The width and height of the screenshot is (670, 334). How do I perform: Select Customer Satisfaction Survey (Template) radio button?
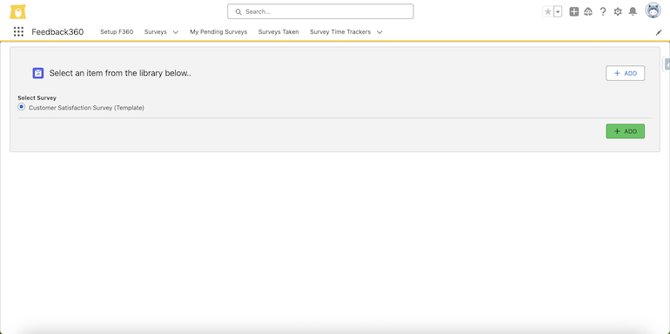(x=22, y=107)
